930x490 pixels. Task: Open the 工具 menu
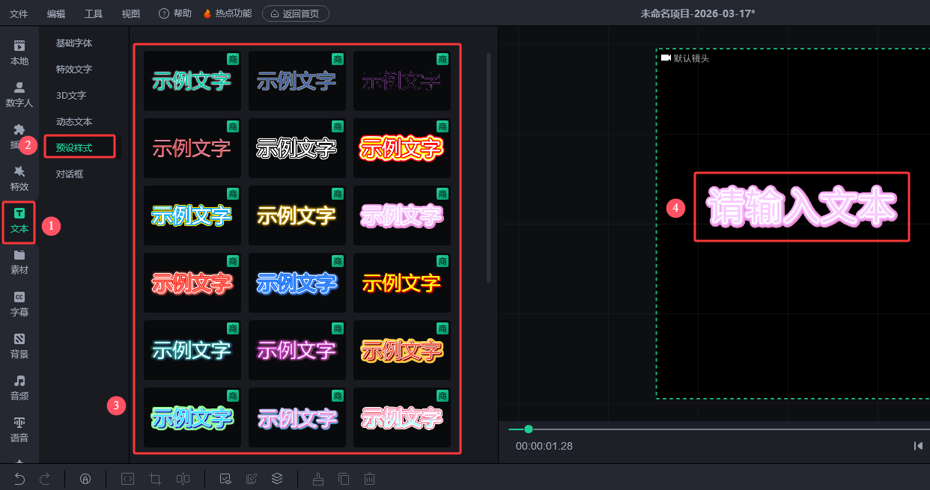[94, 13]
